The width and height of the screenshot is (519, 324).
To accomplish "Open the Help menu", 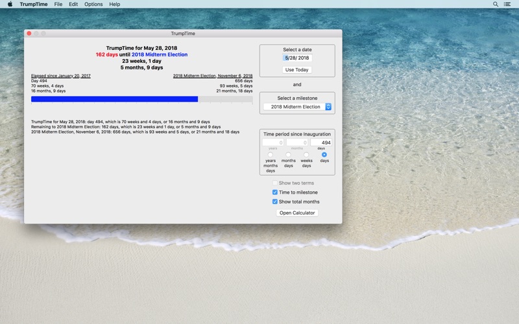I will pyautogui.click(x=115, y=4).
